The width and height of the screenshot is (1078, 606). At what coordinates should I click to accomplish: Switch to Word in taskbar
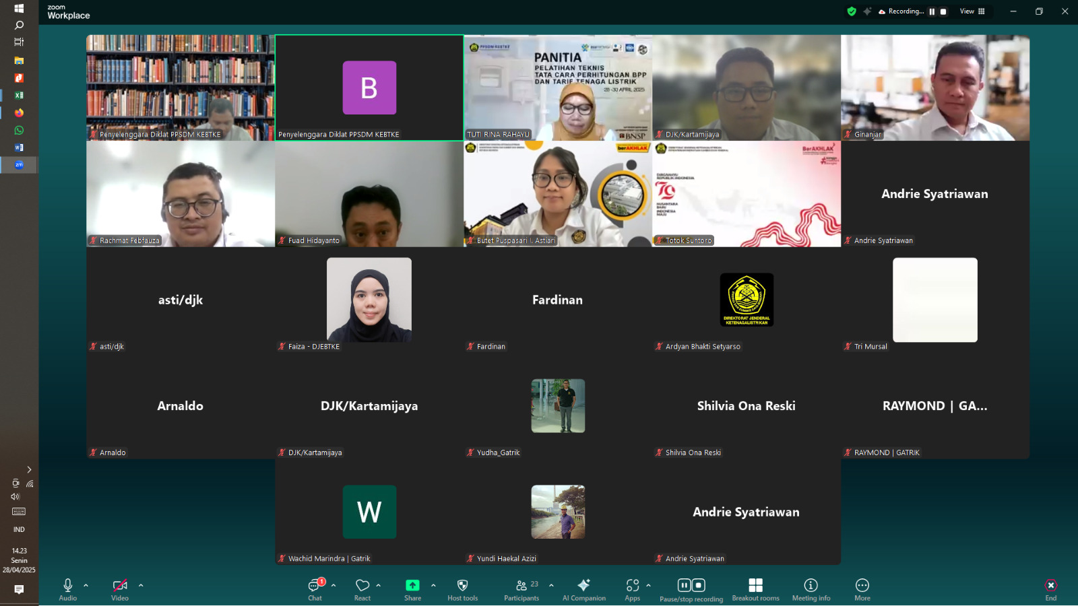tap(19, 147)
